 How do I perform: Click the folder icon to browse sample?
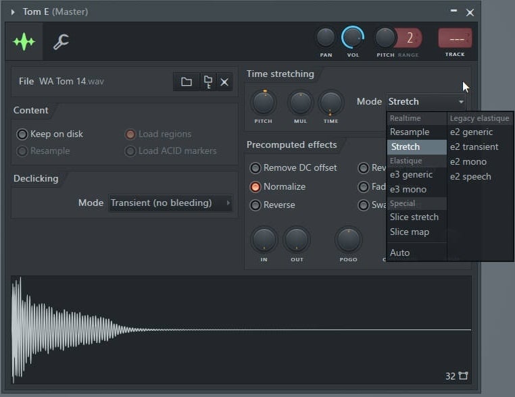(187, 82)
